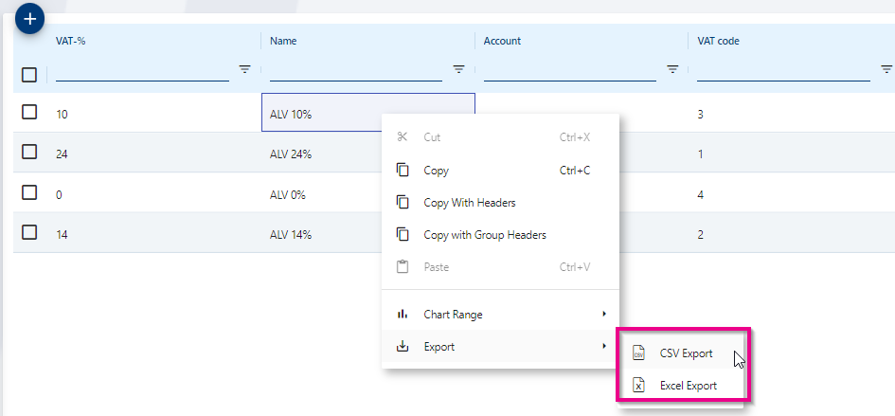Open the Account column filter icon

[x=672, y=69]
